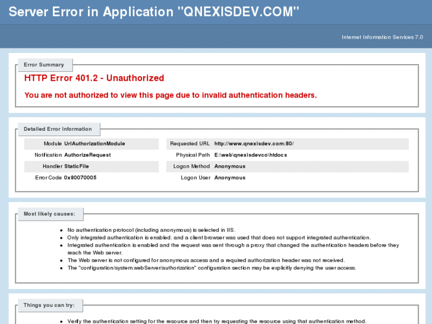Click the 'Module' field label
The width and height of the screenshot is (432, 324).
tap(53, 144)
